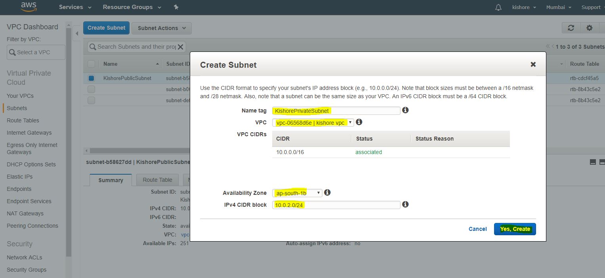The width and height of the screenshot is (605, 278).
Task: Click info icon next to Availability Zone
Action: point(327,192)
